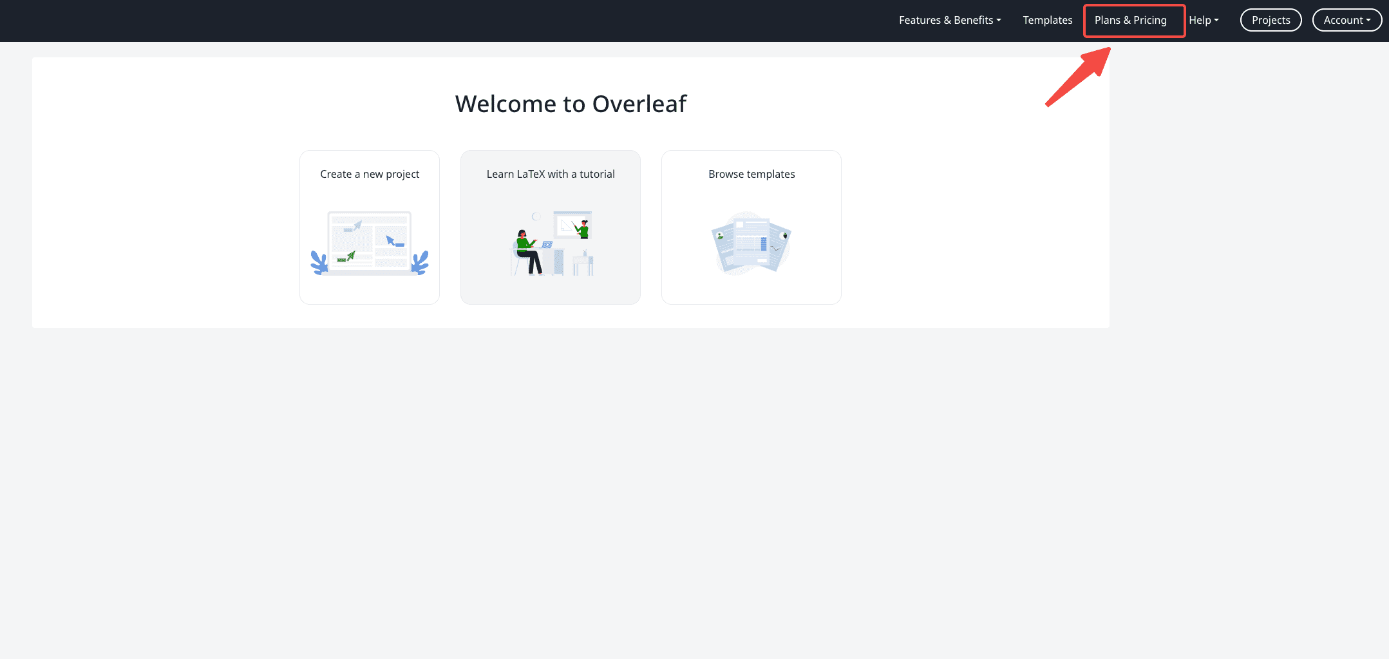The width and height of the screenshot is (1389, 659).
Task: Go to the Templates page
Action: pyautogui.click(x=1048, y=20)
